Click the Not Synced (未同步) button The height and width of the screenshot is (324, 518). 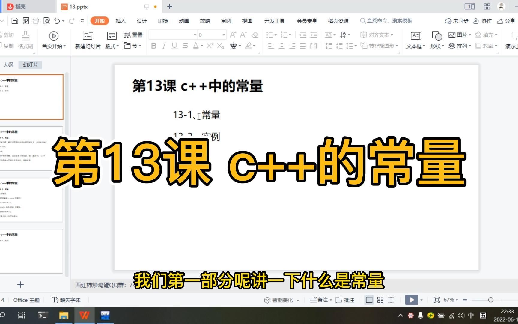(x=456, y=21)
